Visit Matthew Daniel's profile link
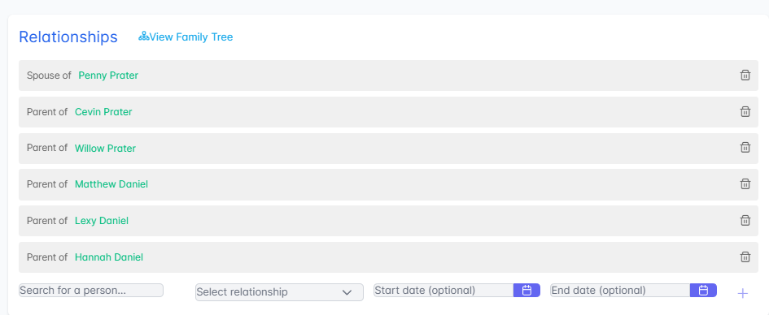This screenshot has width=769, height=315. pos(111,184)
